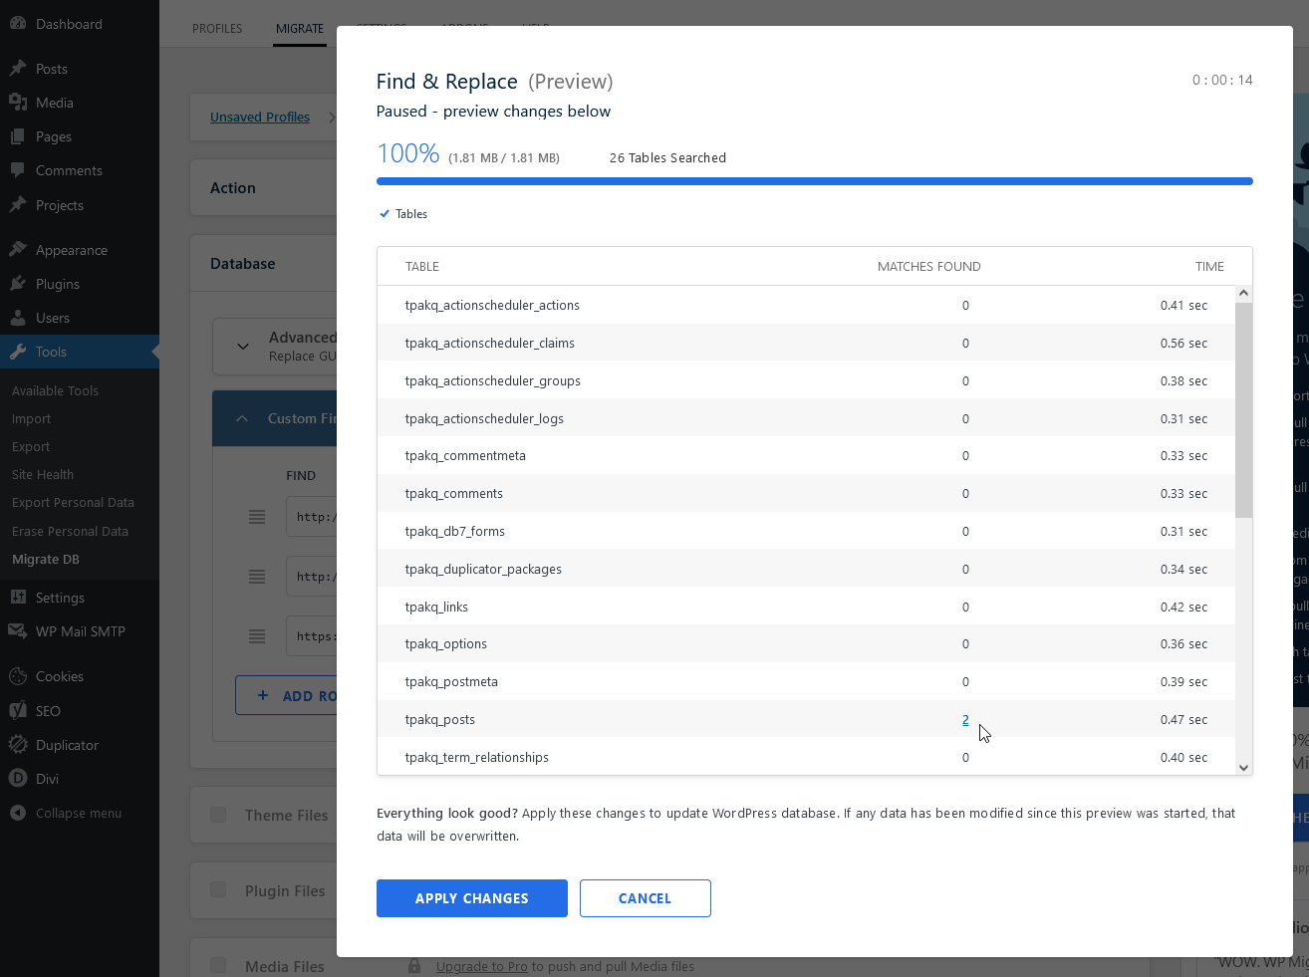Screen dimensions: 1309x977
Task: Click the Collapse menu arrow icon
Action: pos(18,813)
